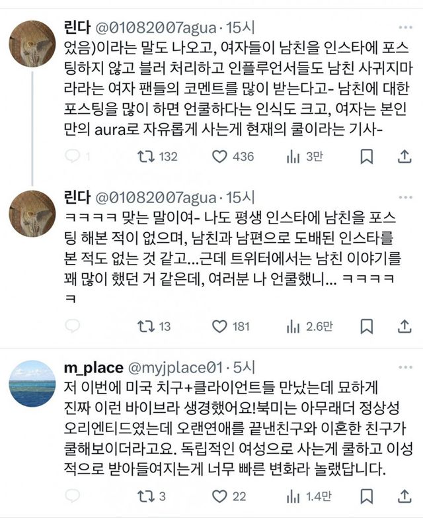Share the second 린다 tweet
423x518 pixels.
point(404,326)
